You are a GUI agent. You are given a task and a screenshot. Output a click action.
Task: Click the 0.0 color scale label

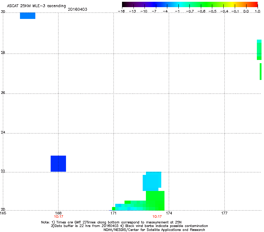(x=246, y=11)
